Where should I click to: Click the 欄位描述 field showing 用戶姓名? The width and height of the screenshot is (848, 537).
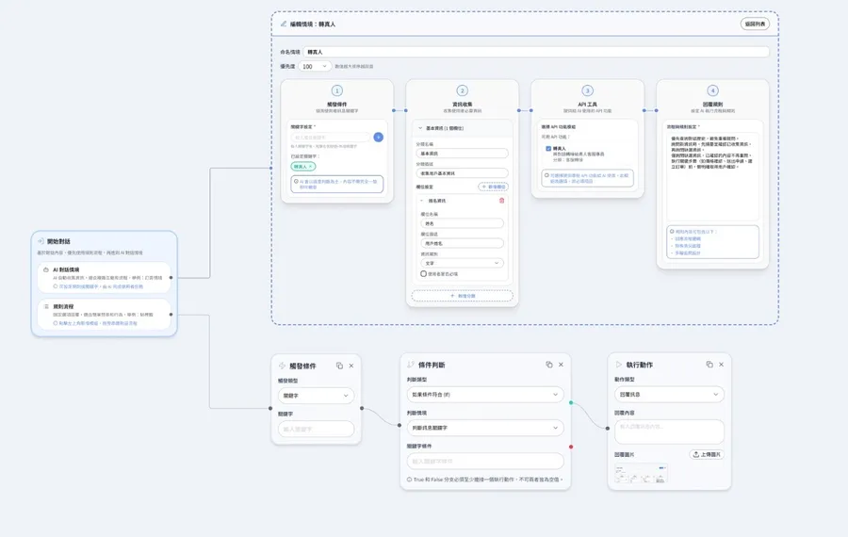(462, 243)
